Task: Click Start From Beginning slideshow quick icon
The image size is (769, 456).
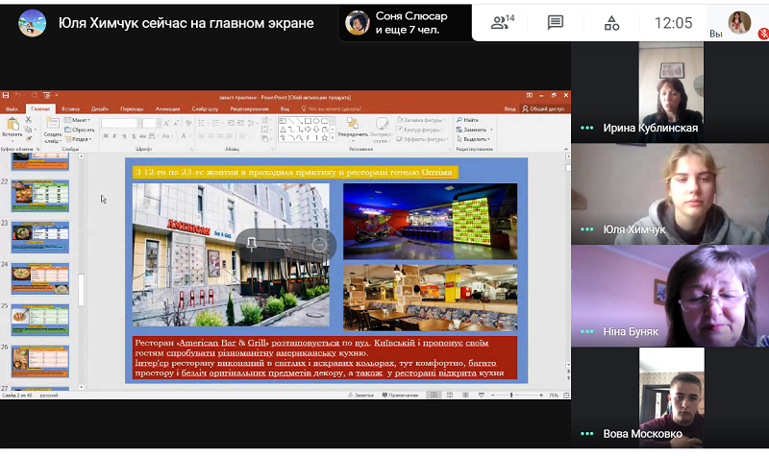Action: (x=46, y=95)
